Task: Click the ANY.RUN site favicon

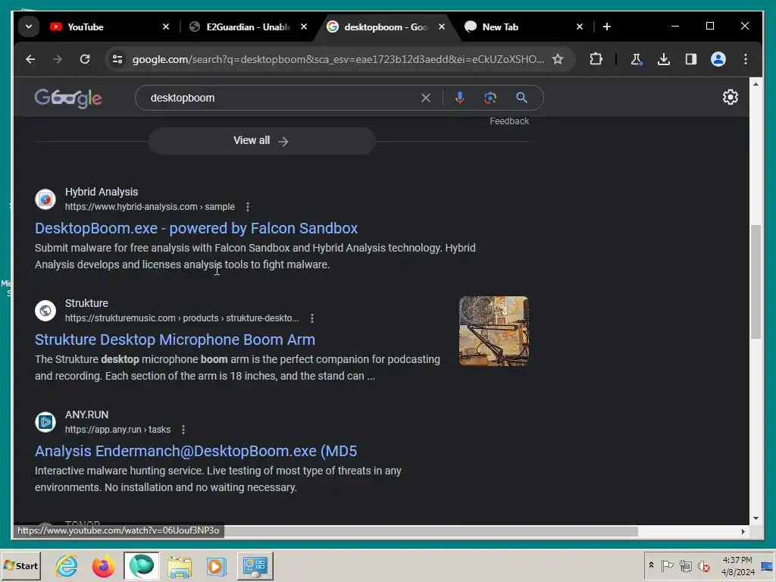Action: pos(45,422)
